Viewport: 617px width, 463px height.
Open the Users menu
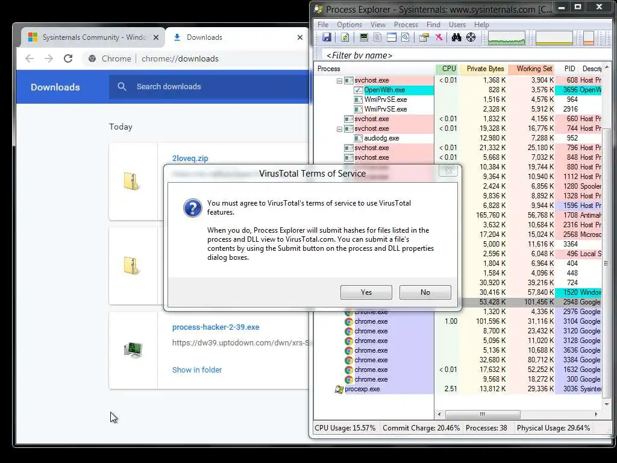457,24
